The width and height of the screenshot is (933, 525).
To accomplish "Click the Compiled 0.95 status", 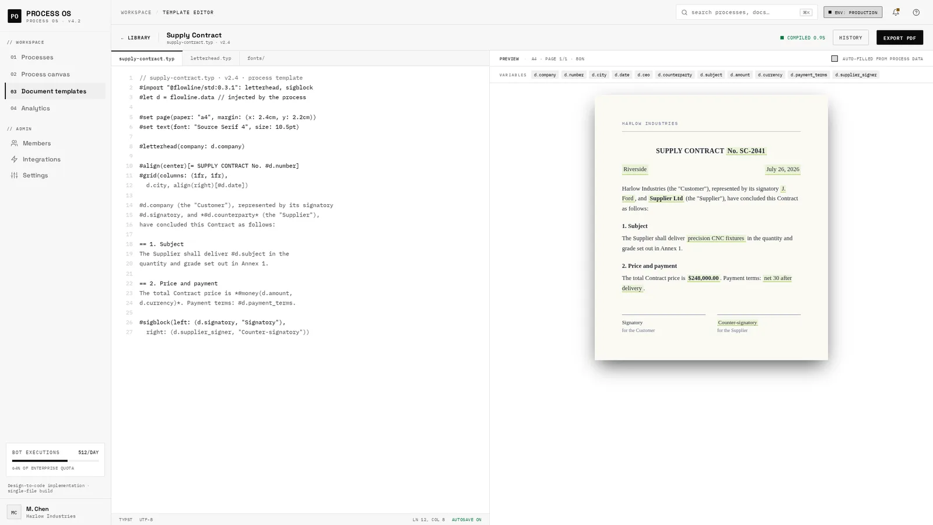I will click(x=802, y=38).
